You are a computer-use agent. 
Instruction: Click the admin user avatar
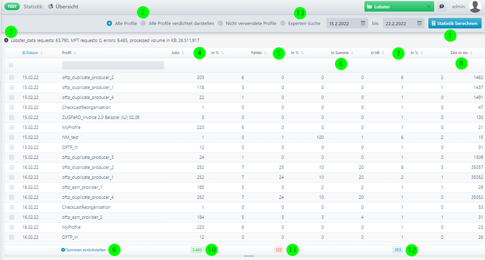475,7
